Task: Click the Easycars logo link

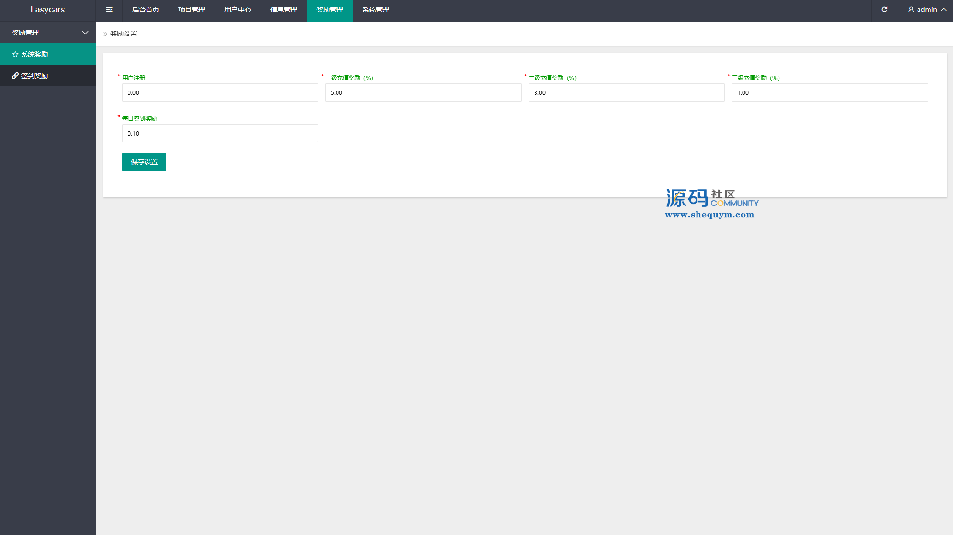Action: pyautogui.click(x=47, y=10)
